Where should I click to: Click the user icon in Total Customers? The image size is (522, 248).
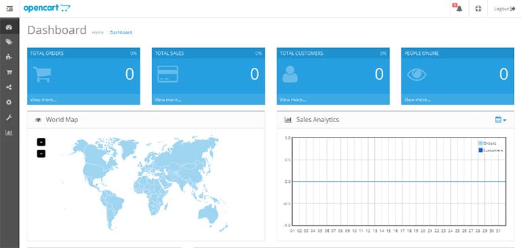290,74
